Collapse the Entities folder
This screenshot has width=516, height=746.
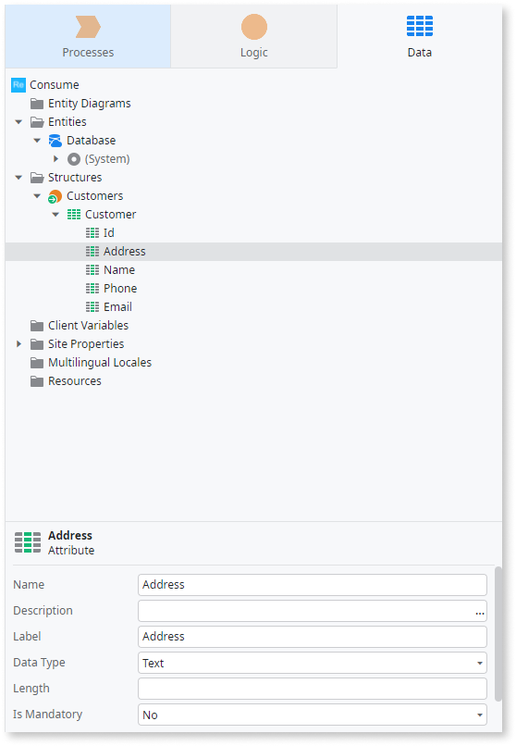click(x=18, y=122)
